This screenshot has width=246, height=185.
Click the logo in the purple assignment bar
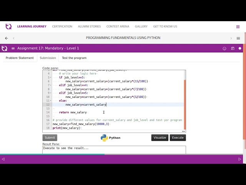[x=4, y=48]
